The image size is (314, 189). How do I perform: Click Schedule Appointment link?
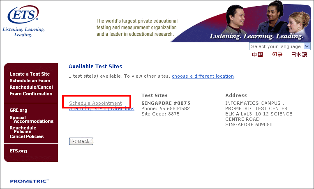tap(95, 103)
